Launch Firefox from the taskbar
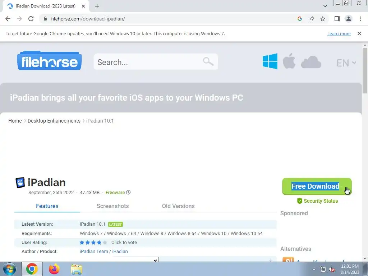368x276 pixels. [x=54, y=269]
